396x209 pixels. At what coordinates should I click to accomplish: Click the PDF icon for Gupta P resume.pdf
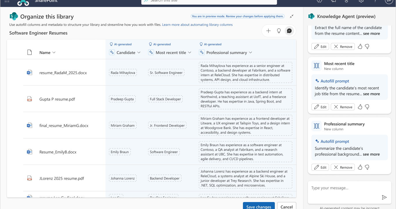[x=29, y=99]
